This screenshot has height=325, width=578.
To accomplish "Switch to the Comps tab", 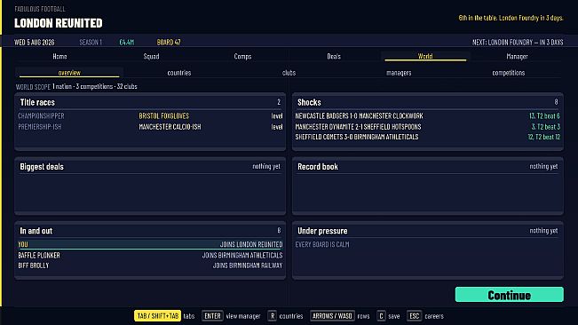I will coord(242,56).
